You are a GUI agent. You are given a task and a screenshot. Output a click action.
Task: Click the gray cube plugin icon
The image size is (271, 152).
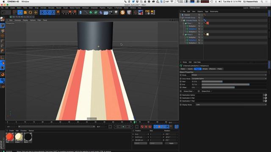[129, 12]
